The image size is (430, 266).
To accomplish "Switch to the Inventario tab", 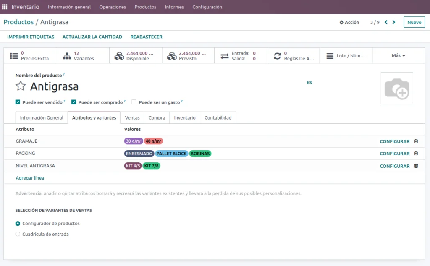I will pyautogui.click(x=184, y=118).
